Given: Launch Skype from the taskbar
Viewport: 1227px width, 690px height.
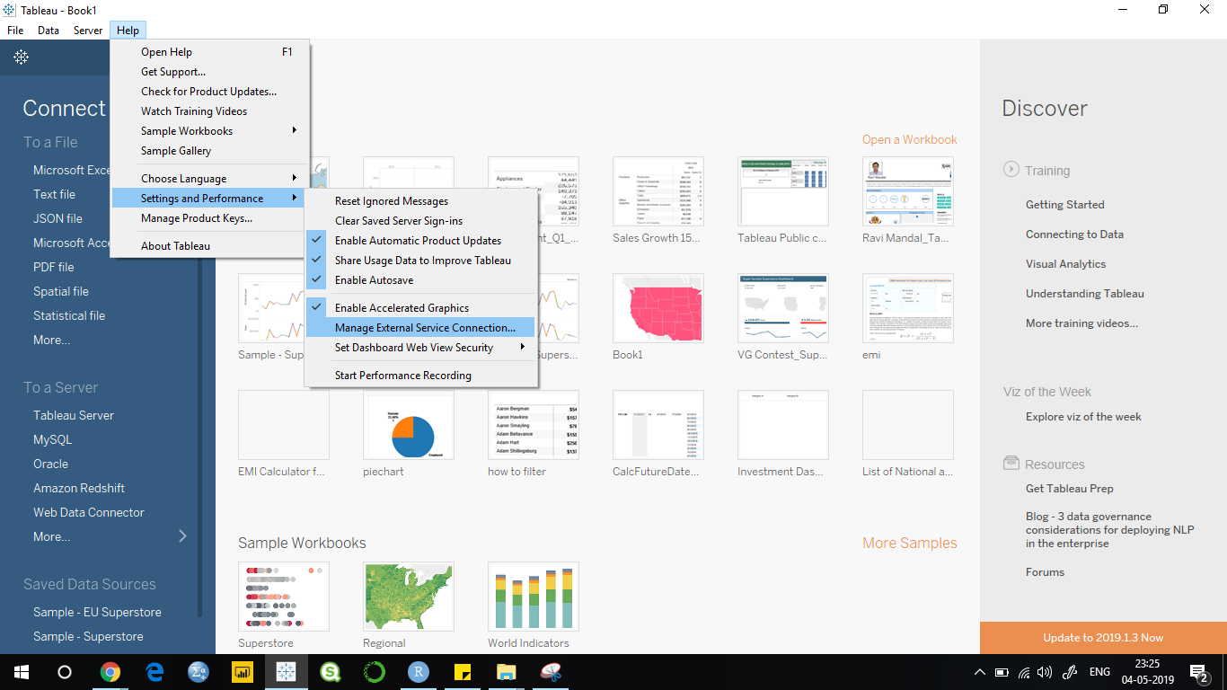Looking at the screenshot, I should [331, 671].
